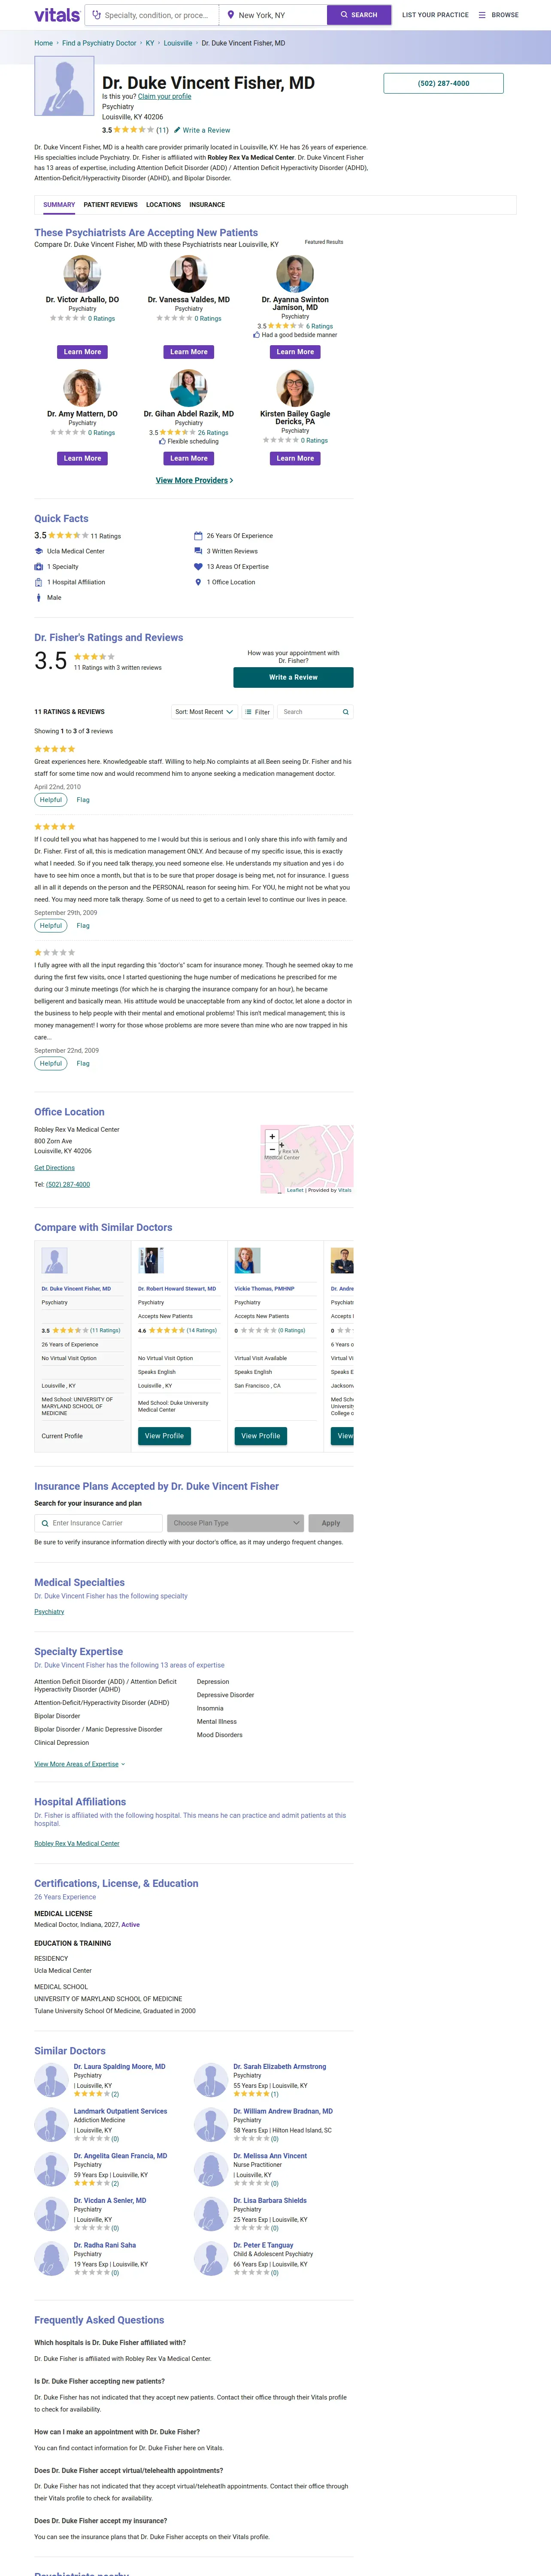Click the pin icon beside 1 Office Location
The image size is (551, 2576).
(198, 582)
